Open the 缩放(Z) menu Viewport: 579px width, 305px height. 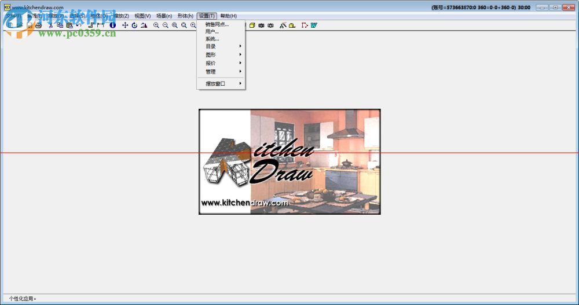tap(121, 16)
